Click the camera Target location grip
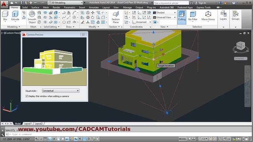Image resolution: width=253 pixels, height=142 pixels. [x=153, y=60]
